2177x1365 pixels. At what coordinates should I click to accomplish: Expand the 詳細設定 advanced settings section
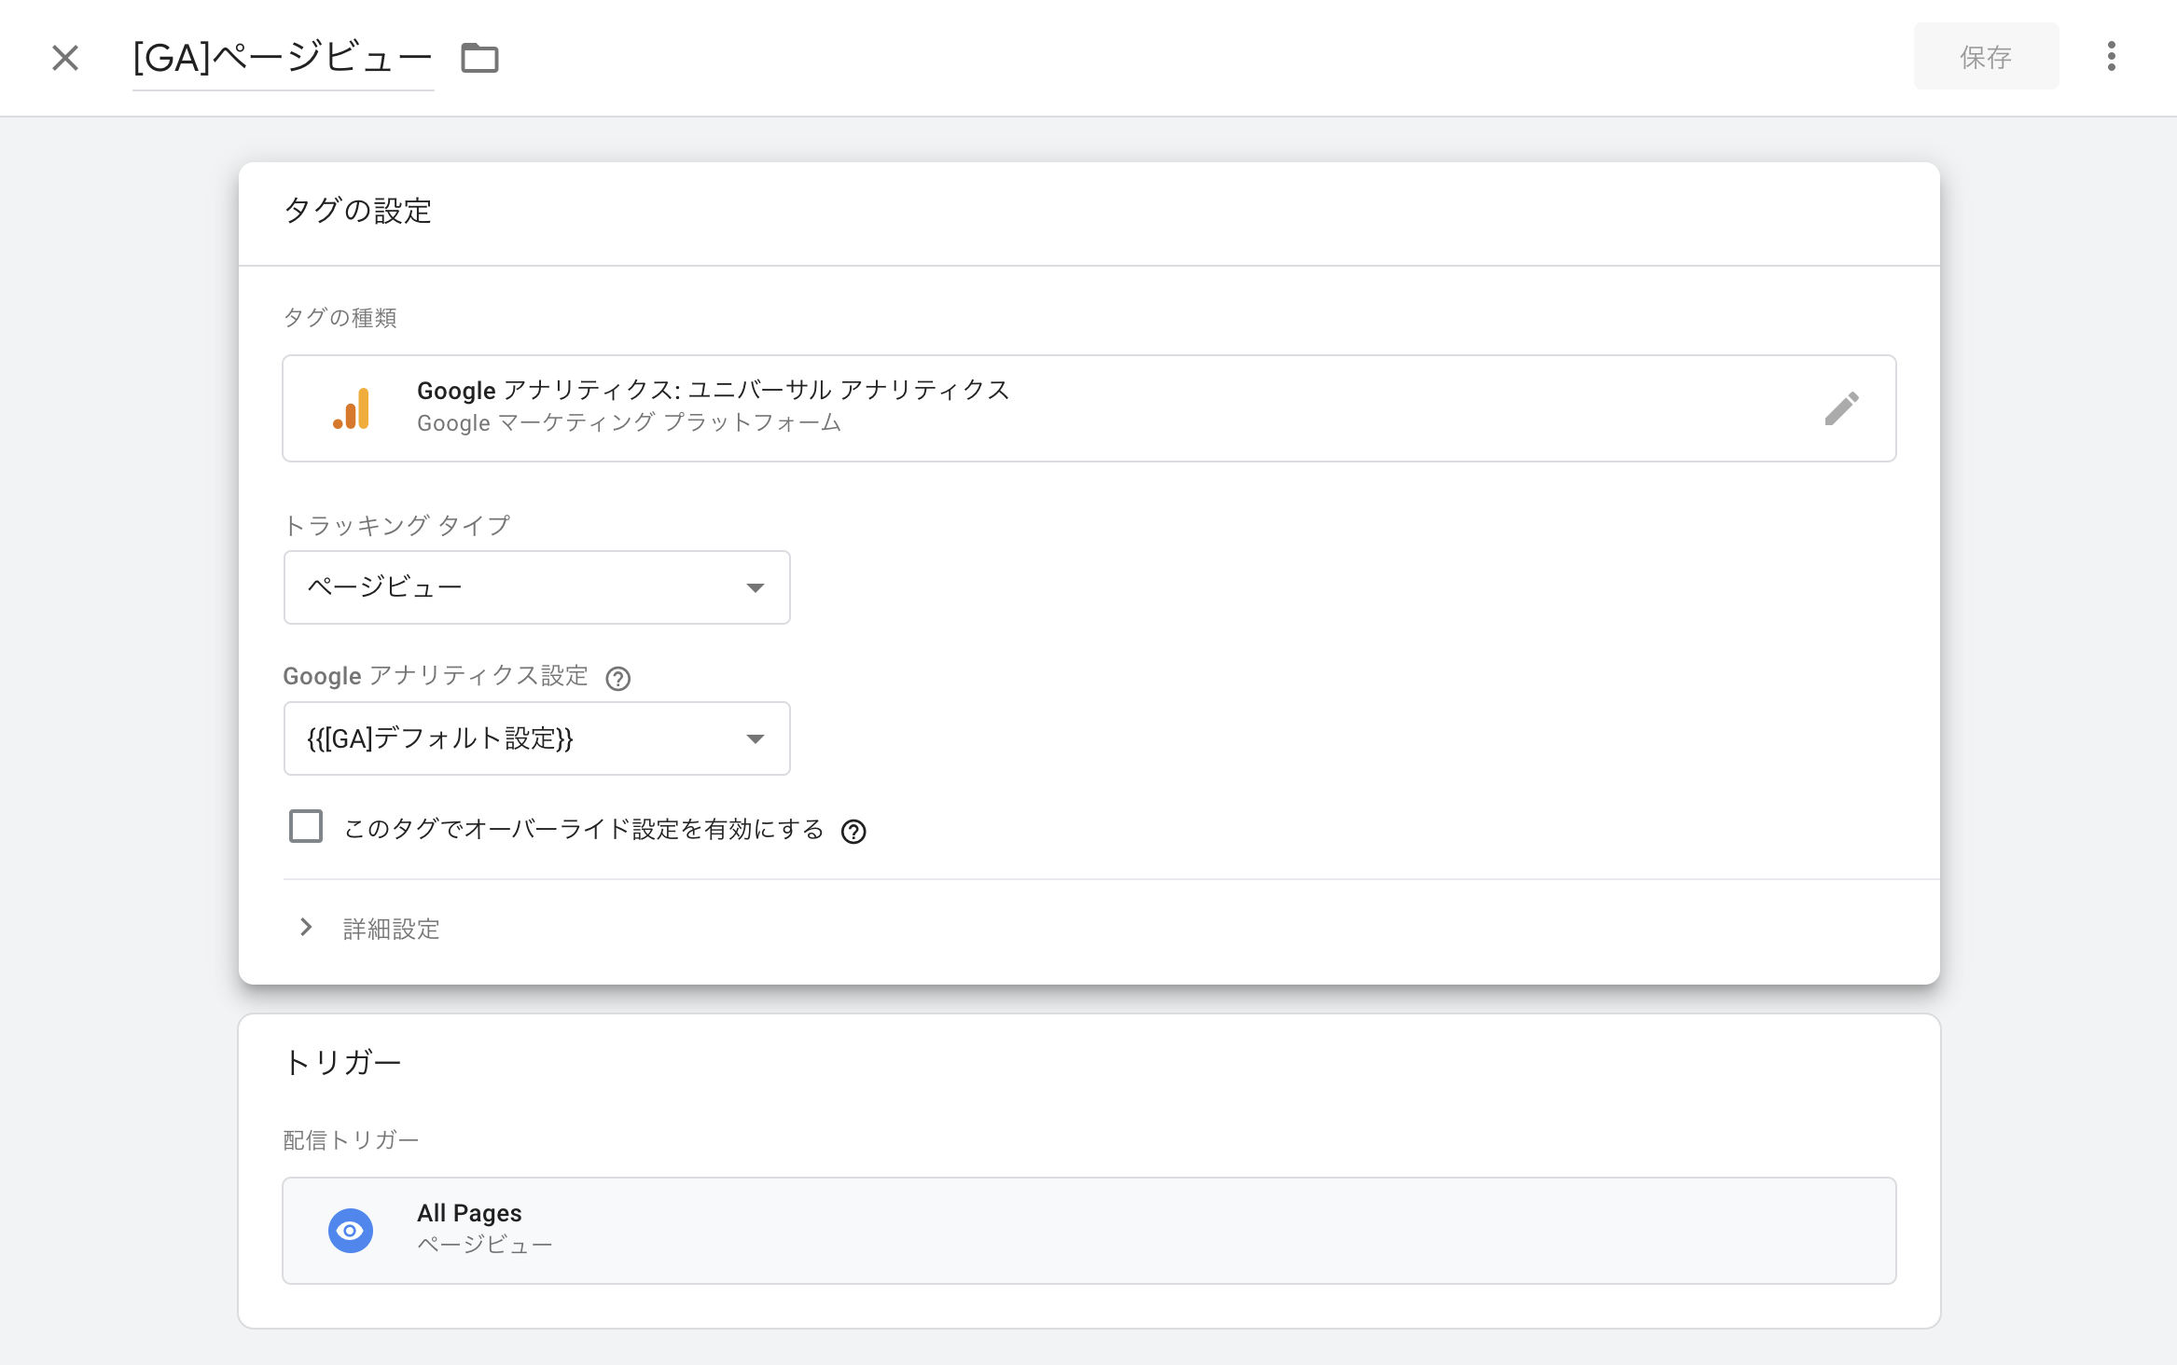[x=368, y=929]
